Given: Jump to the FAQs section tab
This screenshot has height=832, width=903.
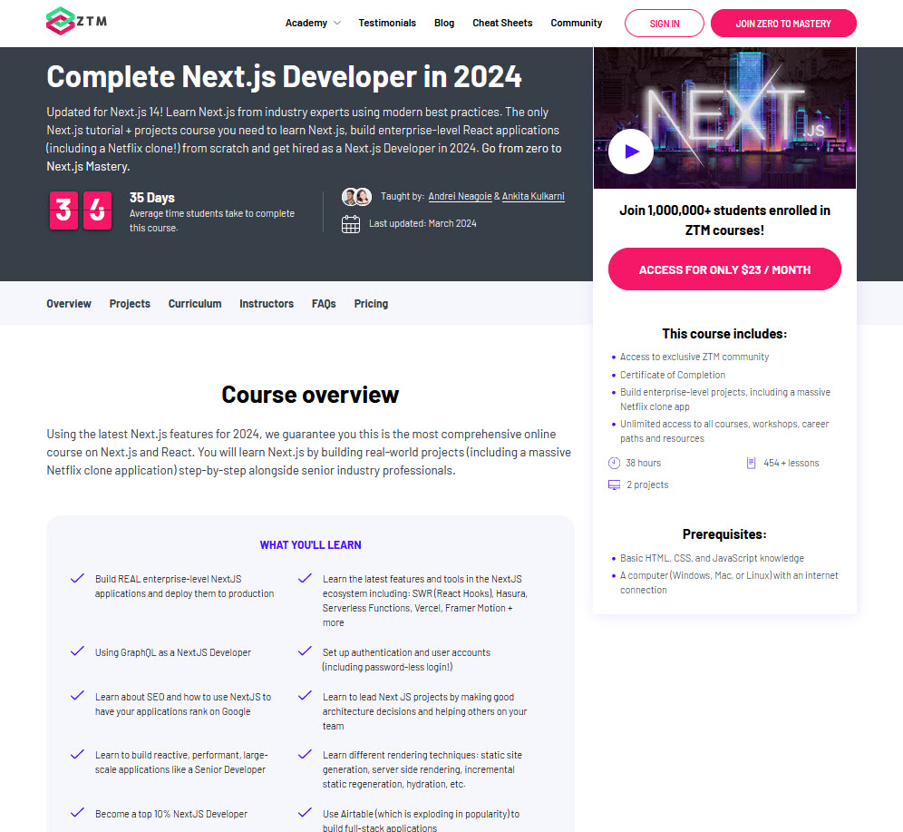Looking at the screenshot, I should click(324, 304).
